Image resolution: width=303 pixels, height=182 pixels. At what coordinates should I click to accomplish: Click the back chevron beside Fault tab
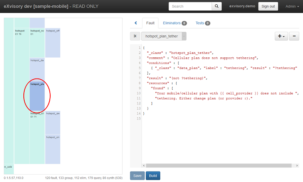[136, 23]
